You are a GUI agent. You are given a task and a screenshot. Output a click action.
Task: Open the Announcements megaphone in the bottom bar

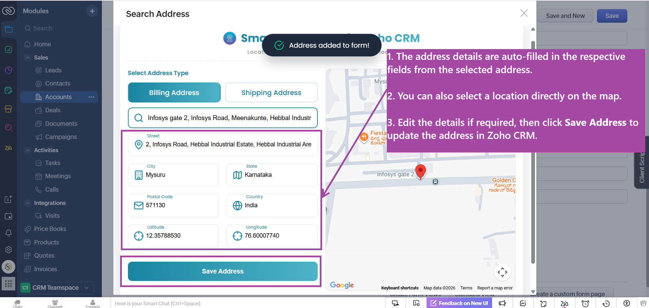coord(502,303)
